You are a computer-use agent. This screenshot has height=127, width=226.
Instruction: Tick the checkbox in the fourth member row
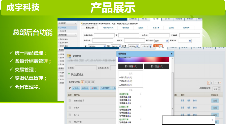(x=70, y=122)
